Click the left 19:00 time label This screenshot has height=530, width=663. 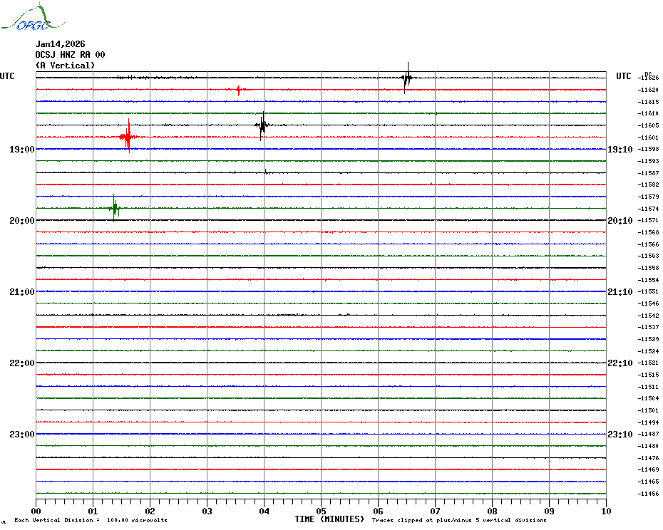coord(22,149)
